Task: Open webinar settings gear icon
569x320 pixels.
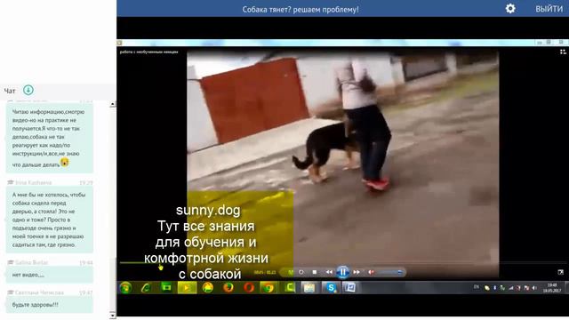Action: [510, 8]
